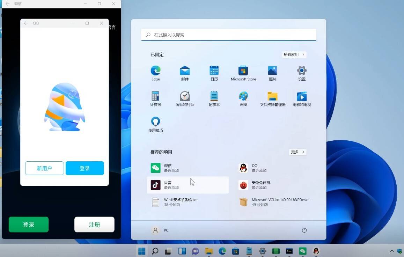Go back in the WeChat window

(7, 3)
